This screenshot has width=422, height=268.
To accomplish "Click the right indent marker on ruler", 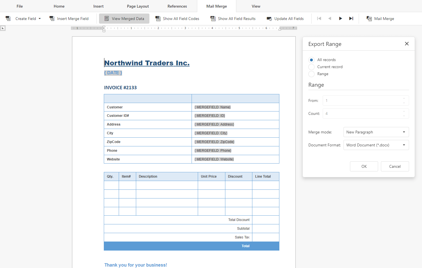I will tap(280, 29).
